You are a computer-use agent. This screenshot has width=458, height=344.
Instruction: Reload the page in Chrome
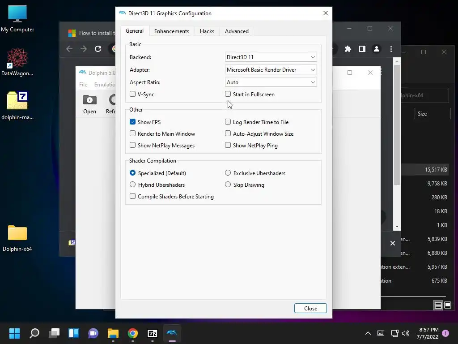click(98, 49)
